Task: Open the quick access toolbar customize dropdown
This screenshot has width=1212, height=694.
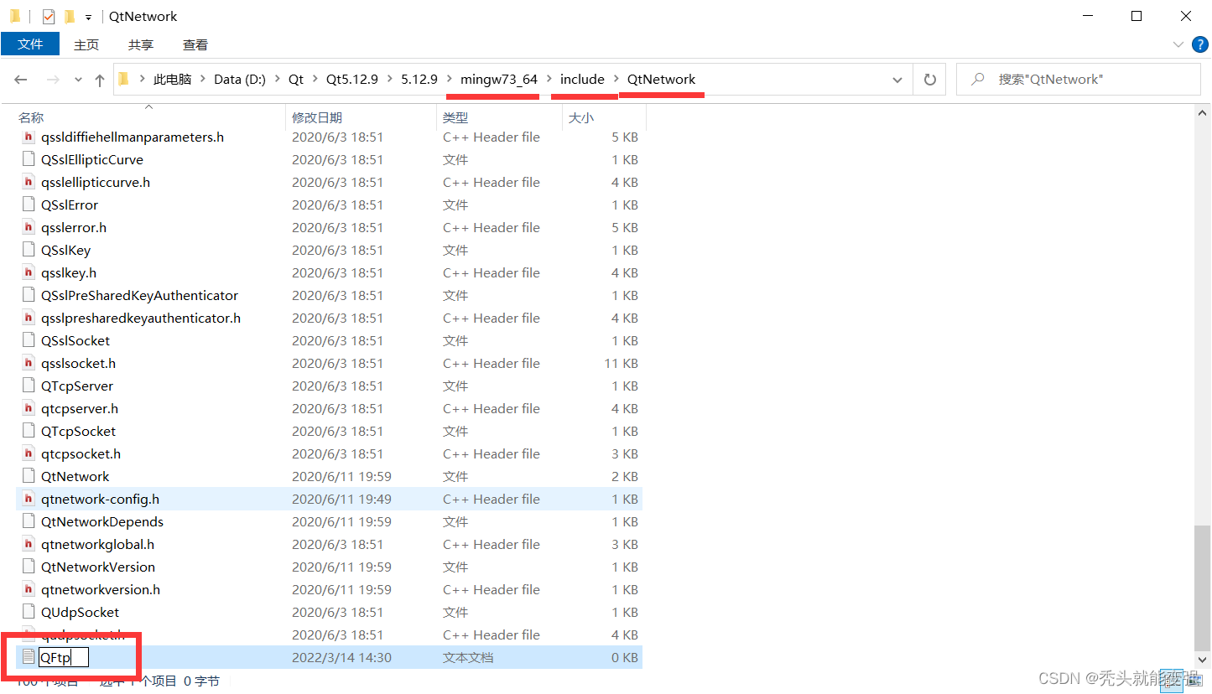Action: pos(88,17)
